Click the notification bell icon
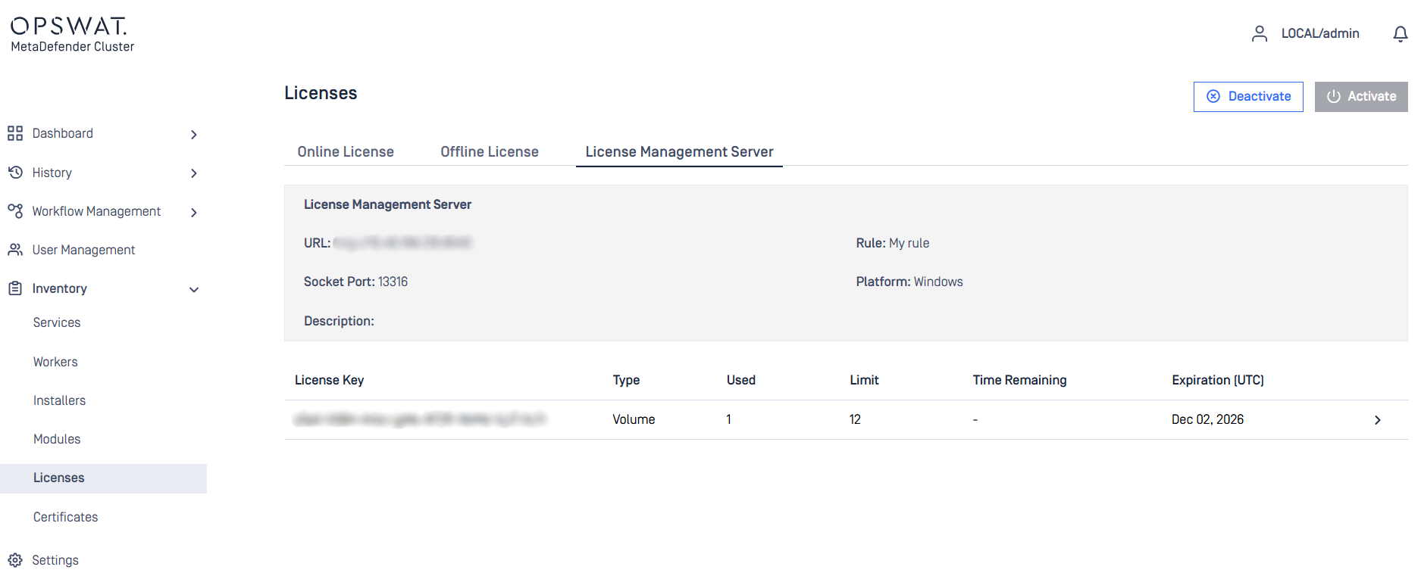The height and width of the screenshot is (576, 1421). pyautogui.click(x=1400, y=34)
